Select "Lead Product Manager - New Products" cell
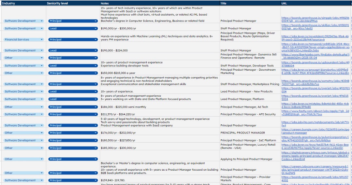This screenshot has width=352, height=185. 250,90
